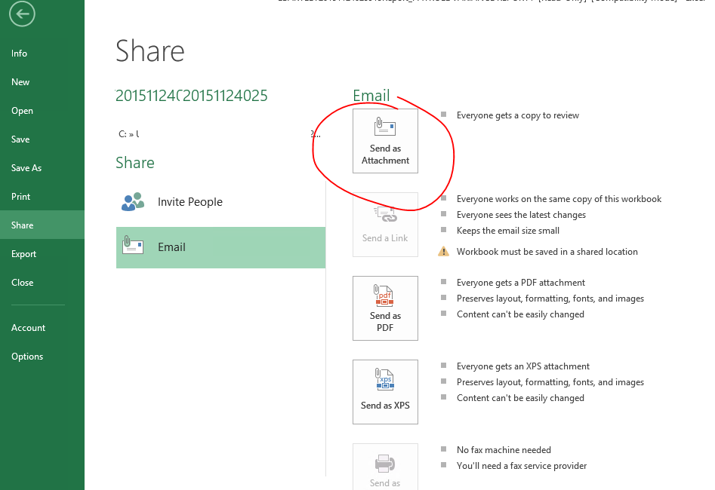Click the back arrow to exit Backstage
Viewport: 715px width, 490px height.
(x=21, y=14)
